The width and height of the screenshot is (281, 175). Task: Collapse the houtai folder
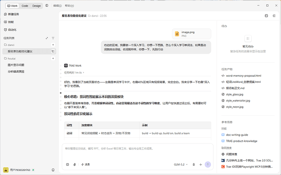pos(10,58)
